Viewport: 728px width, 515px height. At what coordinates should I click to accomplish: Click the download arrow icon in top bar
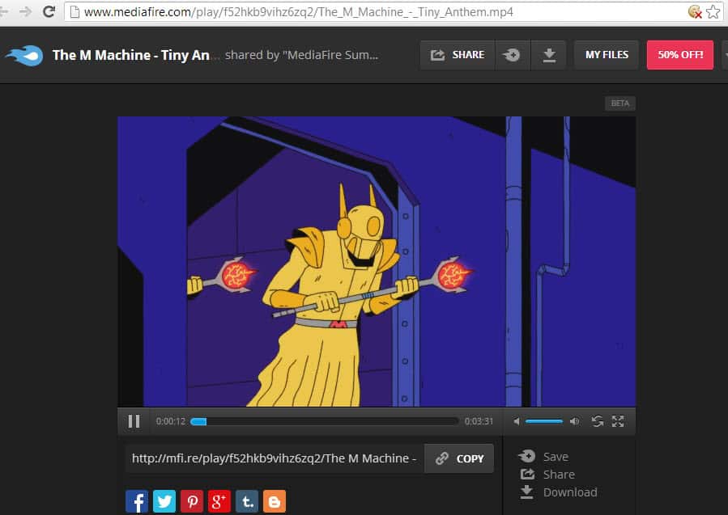click(x=551, y=54)
